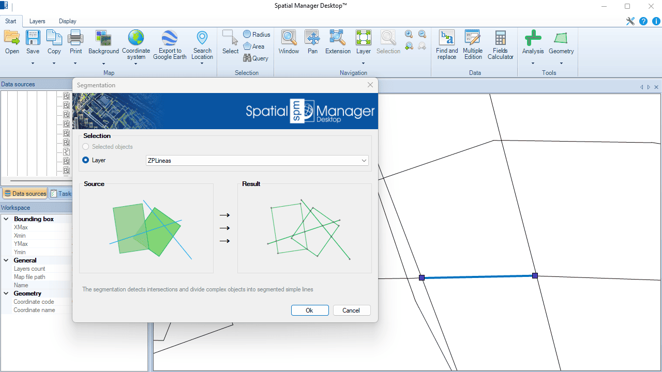This screenshot has width=662, height=372.
Task: Switch to the Display ribbon tab
Action: (67, 21)
